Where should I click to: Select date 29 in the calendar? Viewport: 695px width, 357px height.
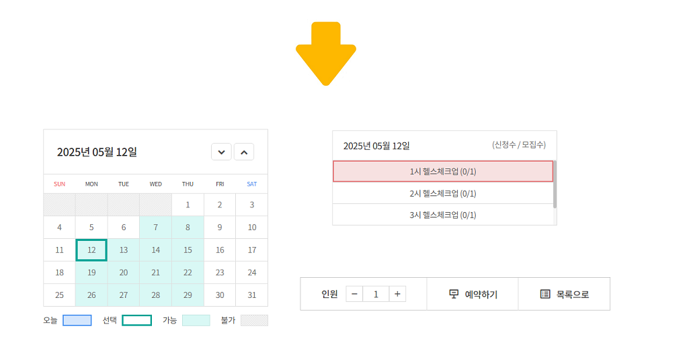(x=188, y=295)
